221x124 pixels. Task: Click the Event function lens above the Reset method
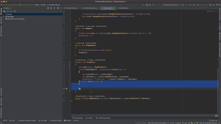tap(80, 26)
